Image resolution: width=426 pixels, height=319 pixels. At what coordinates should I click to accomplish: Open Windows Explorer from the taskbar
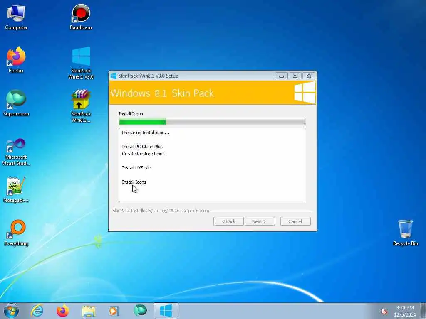click(89, 311)
